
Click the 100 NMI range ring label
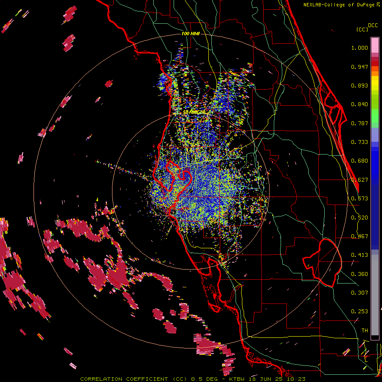191,34
